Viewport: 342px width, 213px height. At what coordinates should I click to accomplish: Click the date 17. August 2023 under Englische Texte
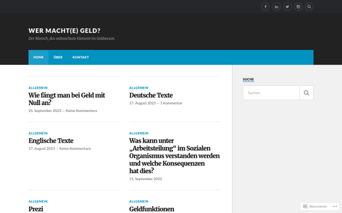point(42,149)
